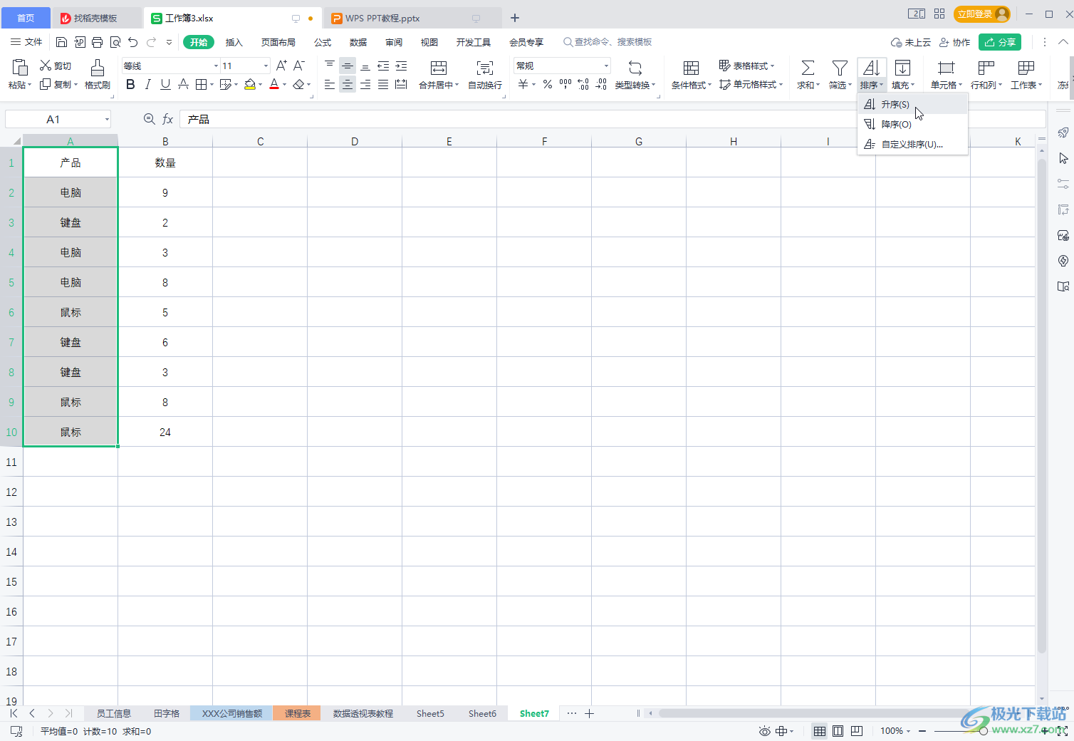Toggle center horizontal alignment
The height and width of the screenshot is (741, 1074).
click(348, 85)
